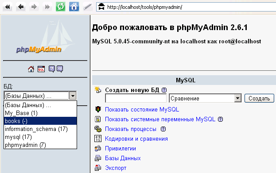Image resolution: width=276 pixels, height=173 pixels.
Task: Open help icon beside Создать новую БД
Action: [164, 90]
